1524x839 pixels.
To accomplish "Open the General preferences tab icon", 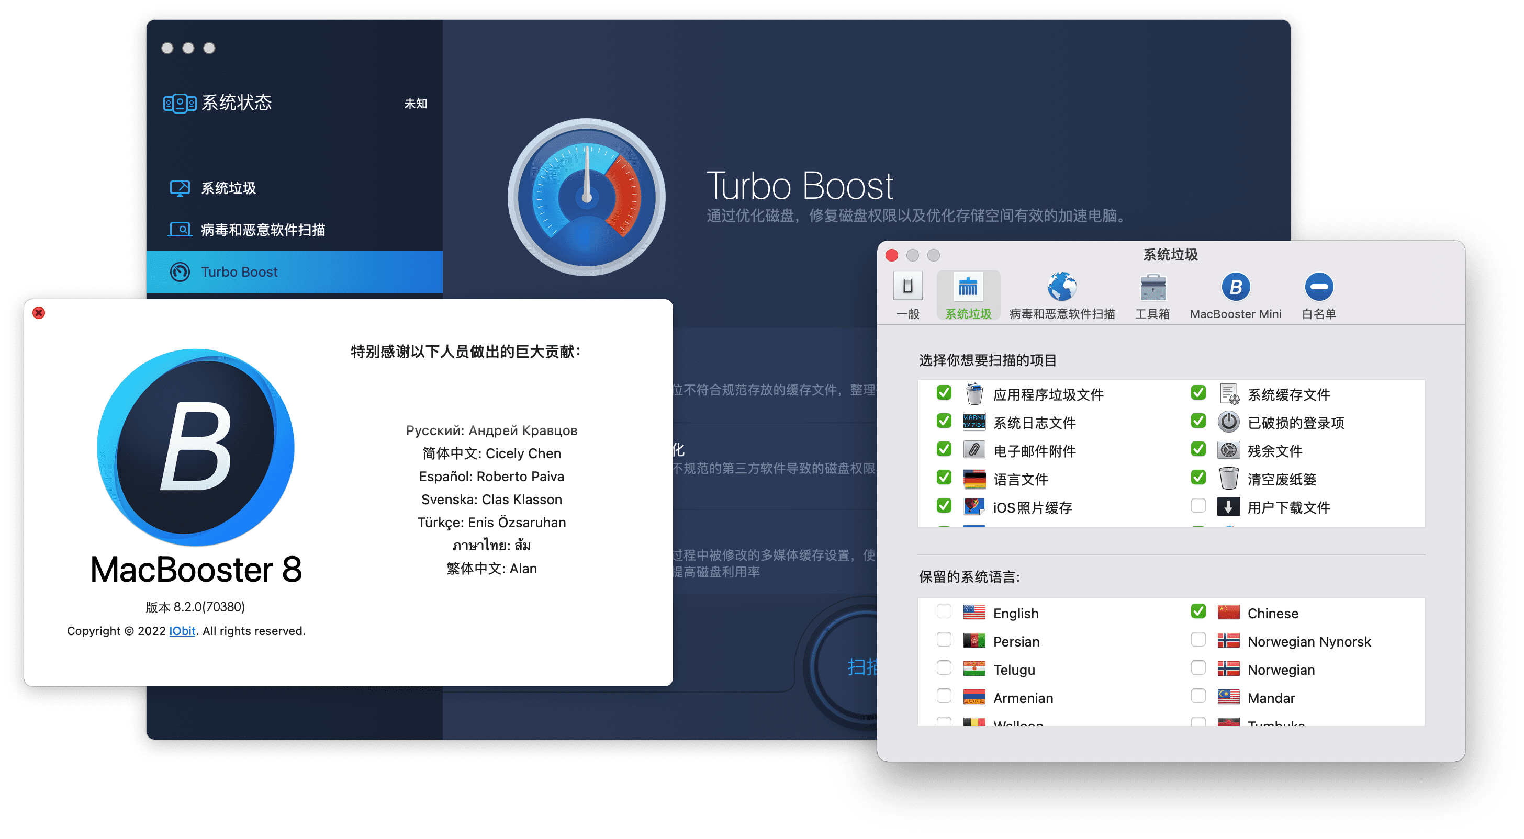I will point(907,287).
